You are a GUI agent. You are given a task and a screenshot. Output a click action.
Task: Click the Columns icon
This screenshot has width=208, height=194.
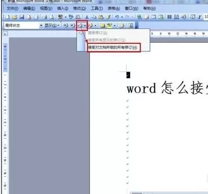pyautogui.click(x=169, y=17)
